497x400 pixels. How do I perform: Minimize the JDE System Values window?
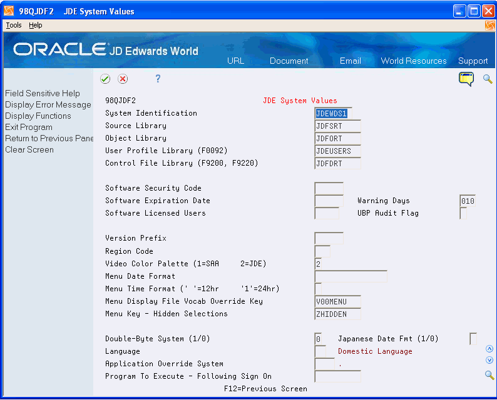tap(459, 11)
